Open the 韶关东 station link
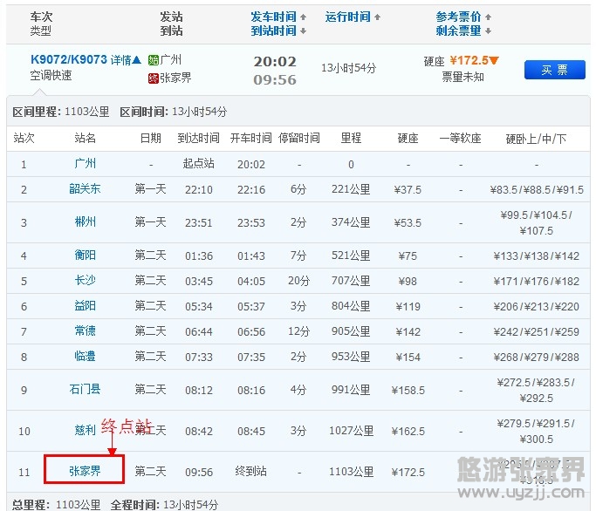596x511 pixels. click(x=85, y=189)
